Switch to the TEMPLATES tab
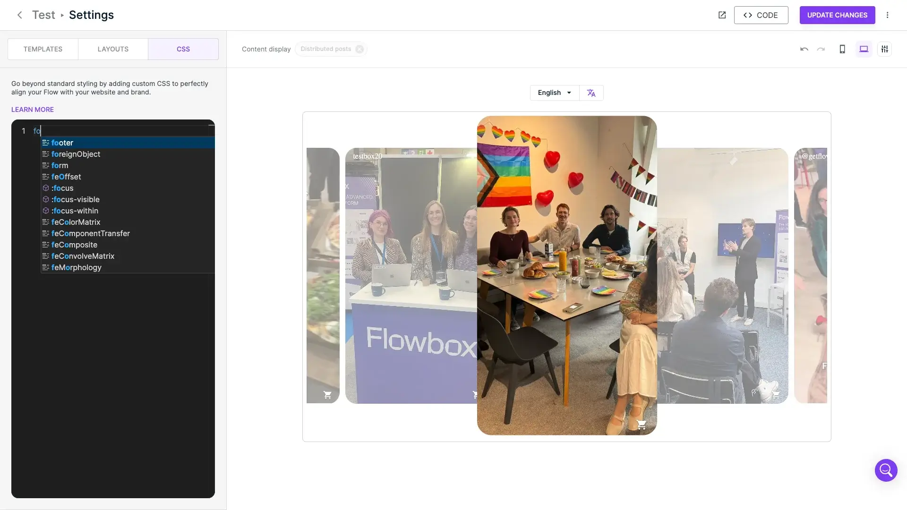 (43, 49)
